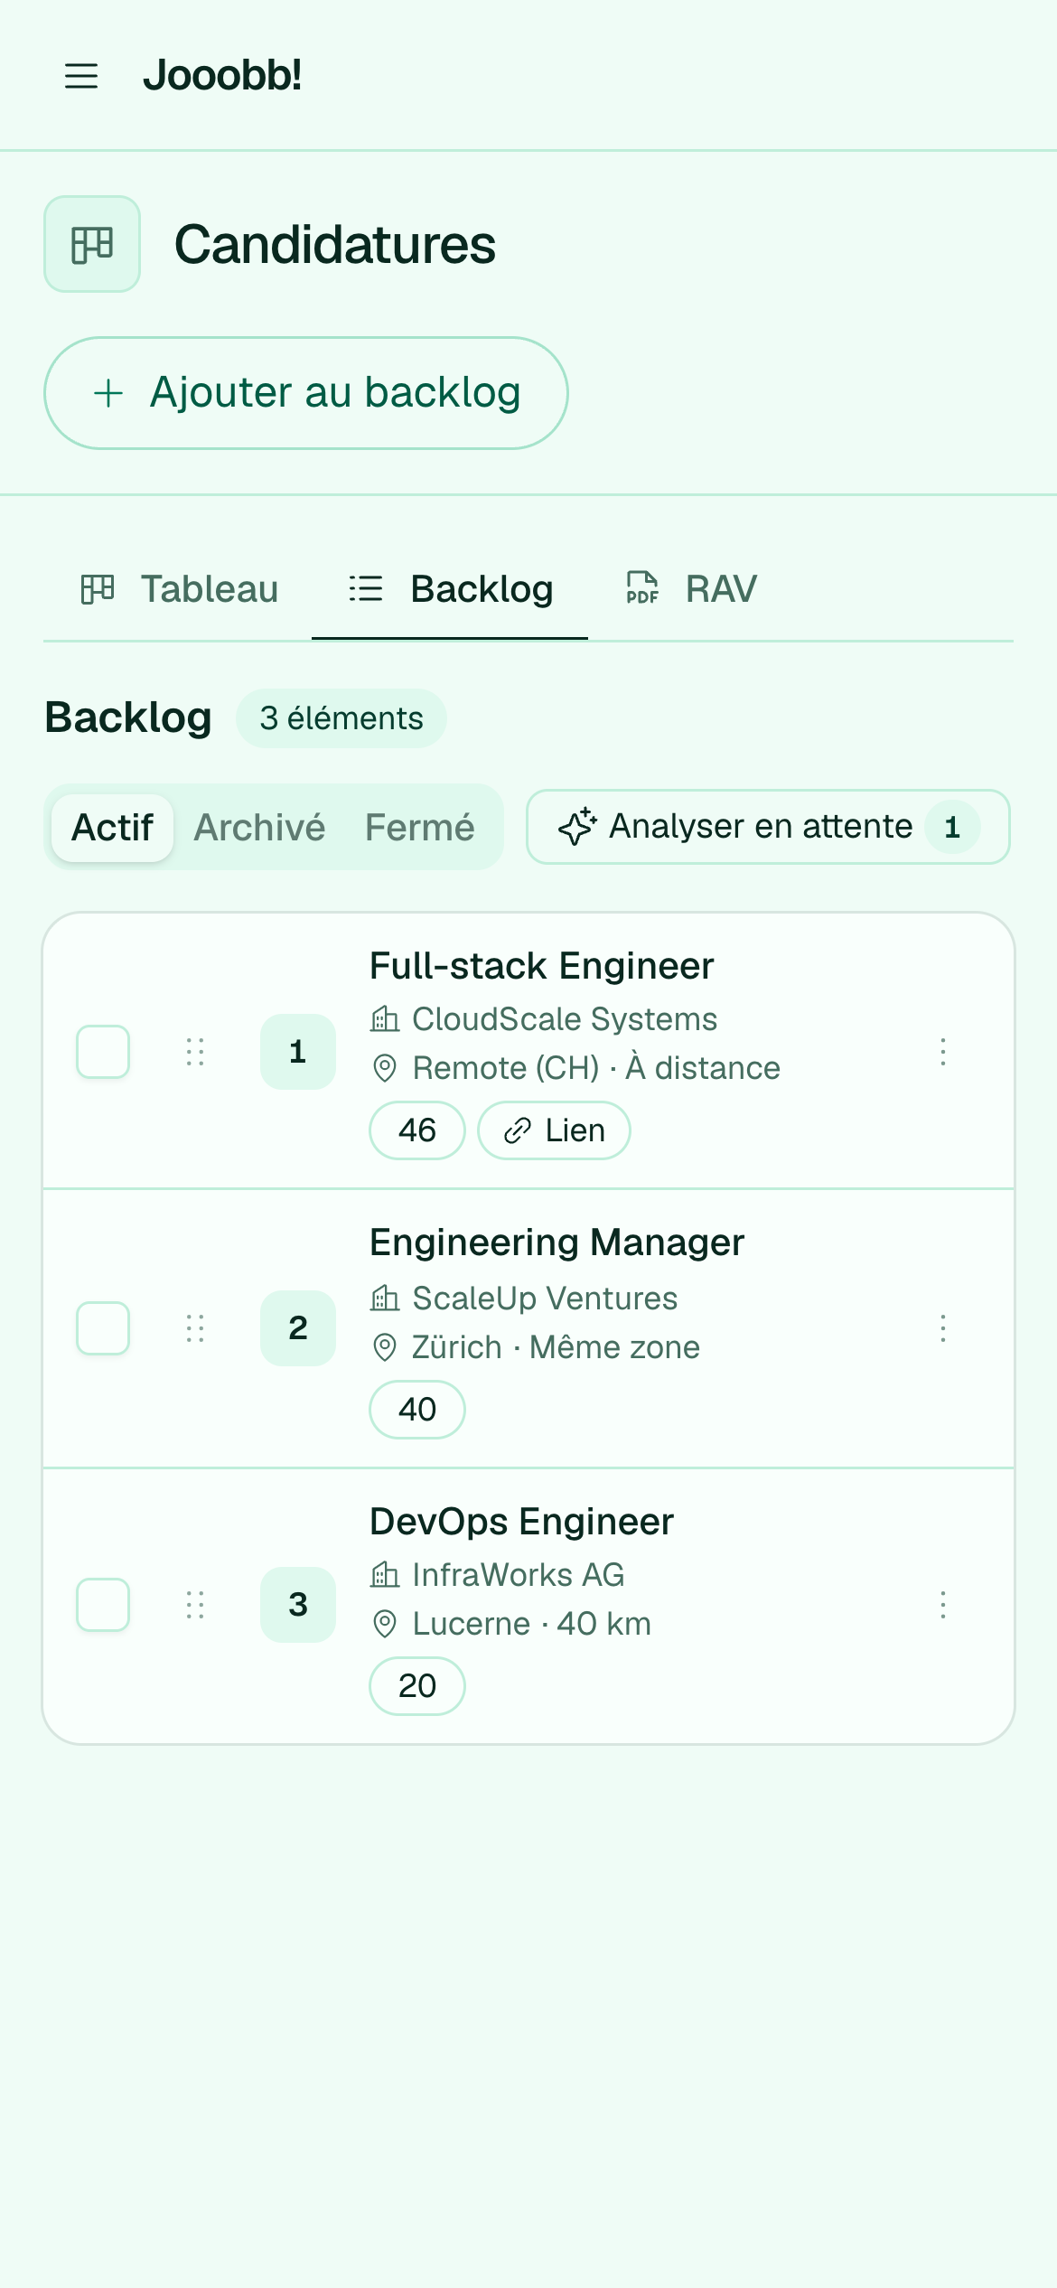The height and width of the screenshot is (2288, 1057).
Task: Click rank number 3 badge
Action: (298, 1605)
